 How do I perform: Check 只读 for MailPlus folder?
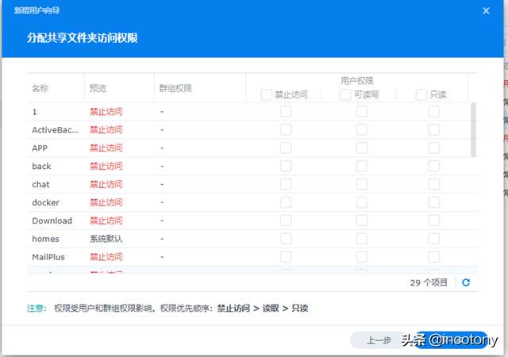(434, 256)
